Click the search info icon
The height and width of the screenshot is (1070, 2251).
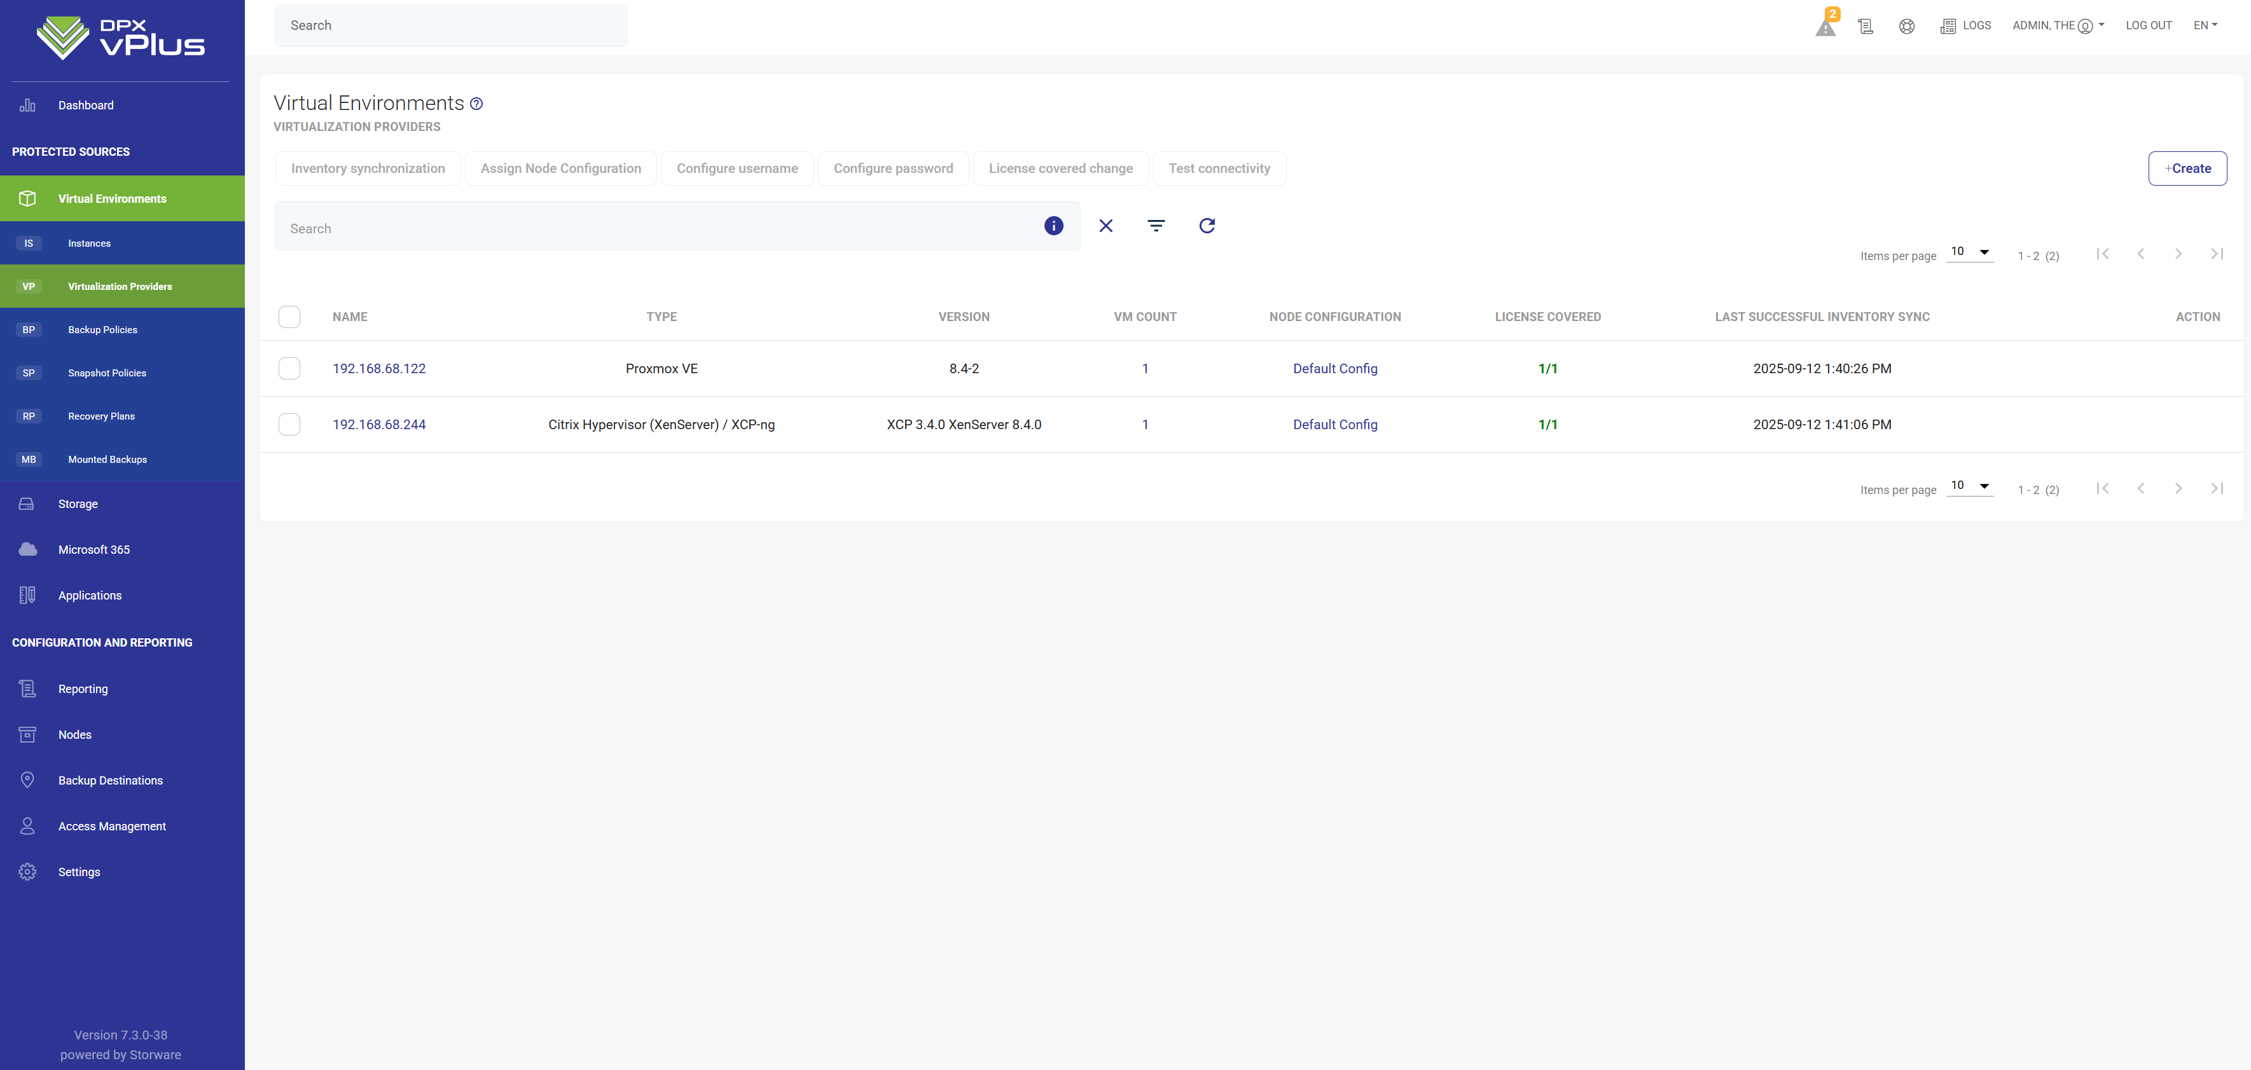(x=1054, y=225)
